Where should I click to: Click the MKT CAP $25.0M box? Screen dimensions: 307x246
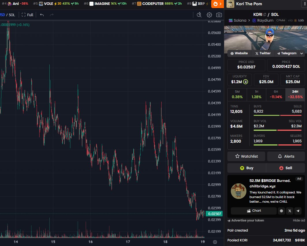[x=293, y=80]
